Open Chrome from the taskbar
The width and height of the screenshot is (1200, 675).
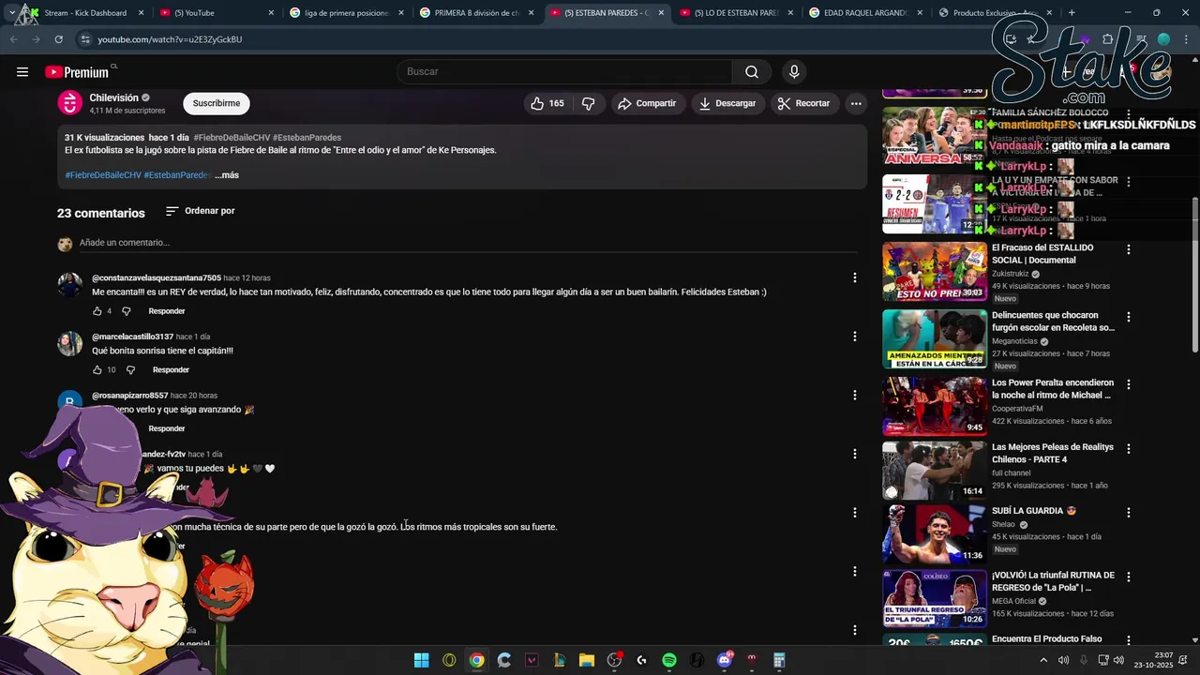[x=476, y=660]
